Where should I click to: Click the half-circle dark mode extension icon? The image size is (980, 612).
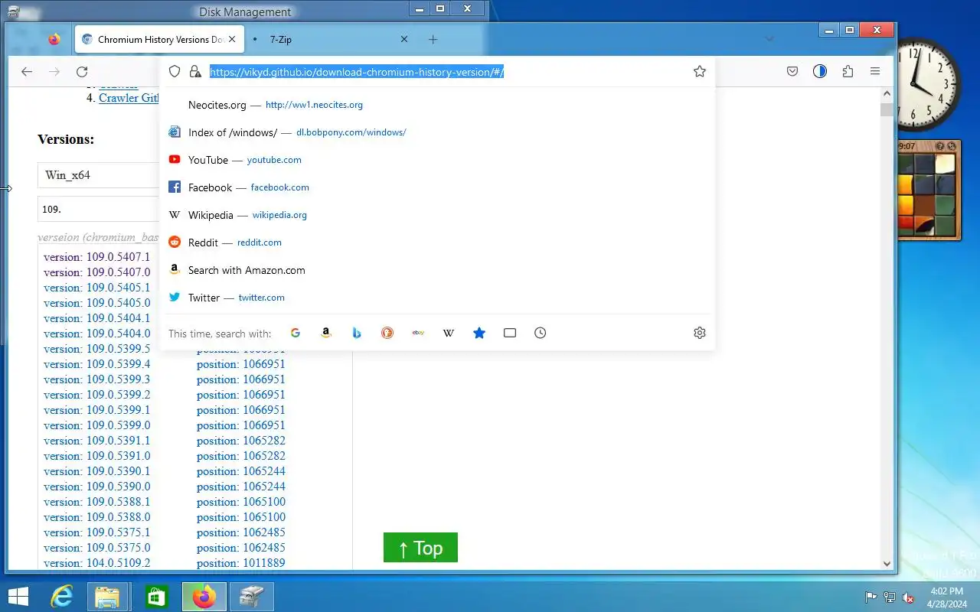tap(820, 72)
